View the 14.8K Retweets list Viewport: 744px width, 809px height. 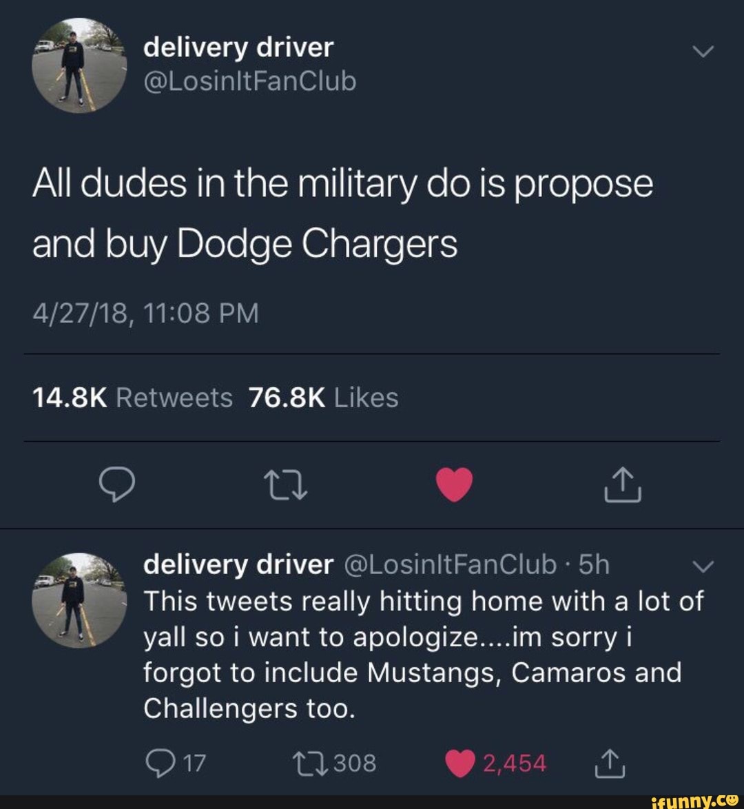(132, 398)
